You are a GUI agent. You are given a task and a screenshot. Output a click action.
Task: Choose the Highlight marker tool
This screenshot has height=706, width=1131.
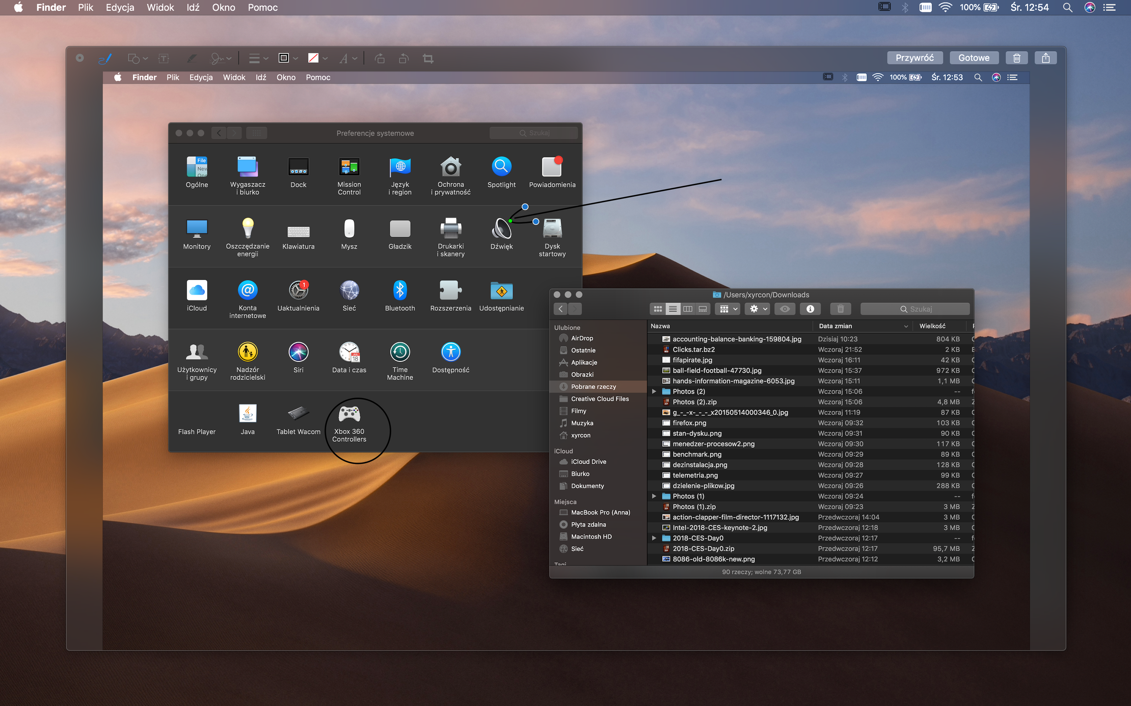(191, 59)
